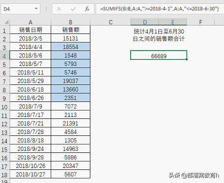The height and width of the screenshot is (183, 224).
Task: Click the formula bar expand dots handle
Action: pos(46,9)
